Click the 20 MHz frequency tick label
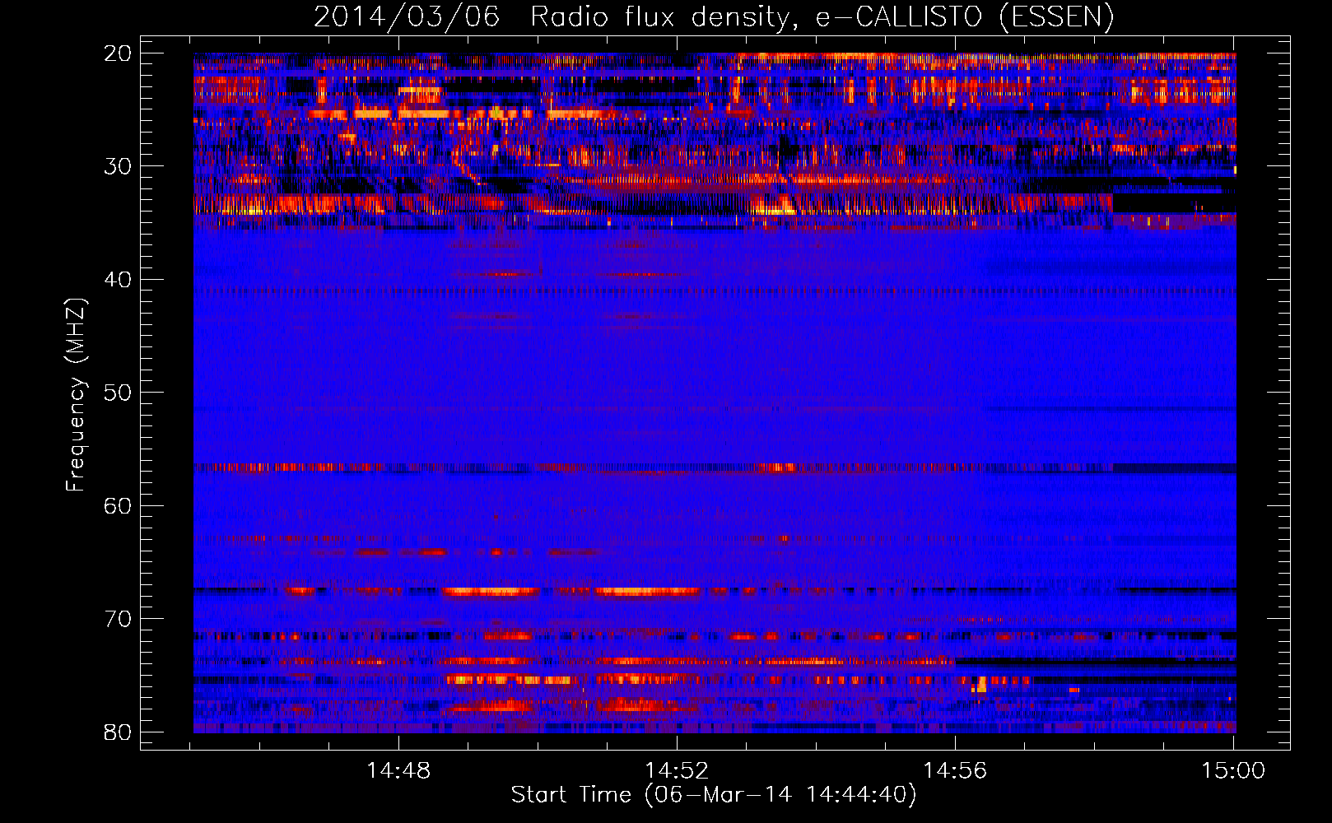 coord(118,53)
